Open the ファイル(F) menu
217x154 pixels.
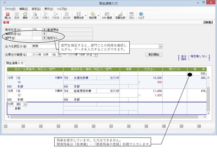10,9
